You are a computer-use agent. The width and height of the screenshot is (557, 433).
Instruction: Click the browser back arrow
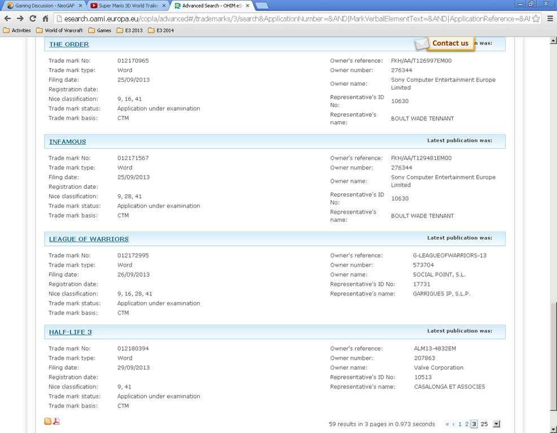[x=8, y=19]
